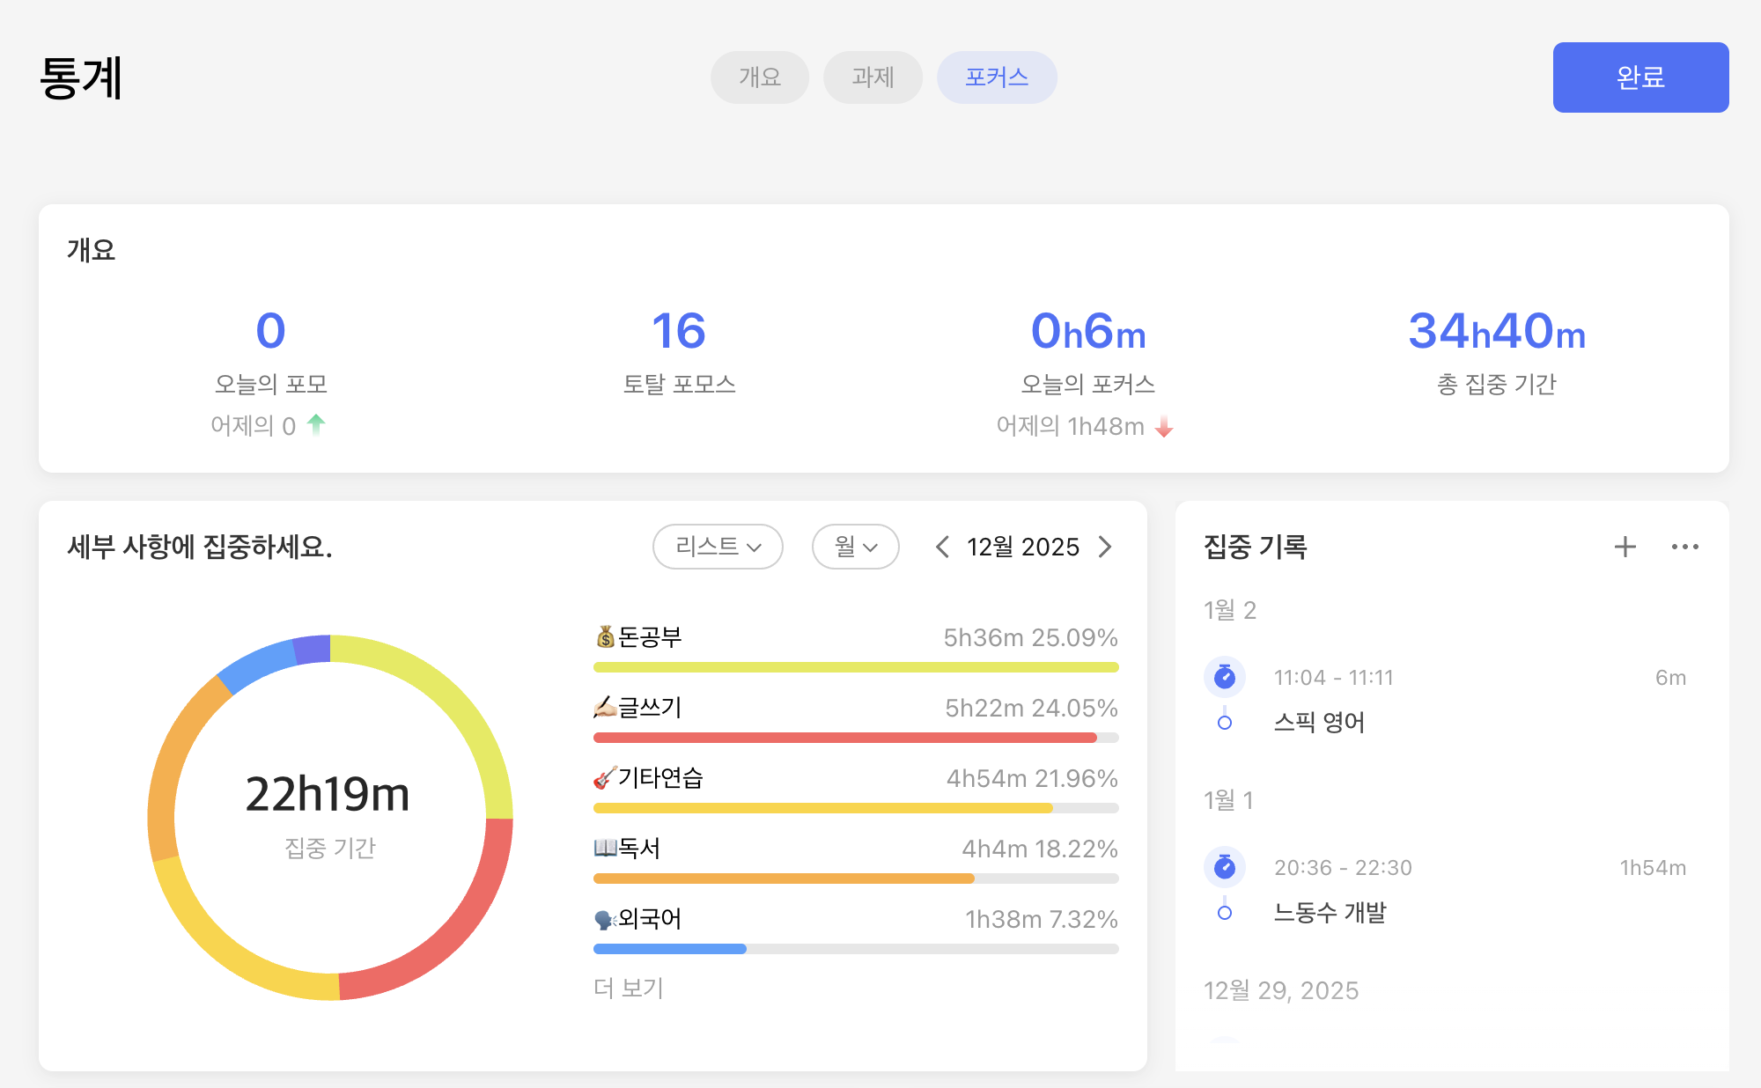The image size is (1761, 1088).
Task: Click the book icon beside 독서
Action: pyautogui.click(x=605, y=848)
